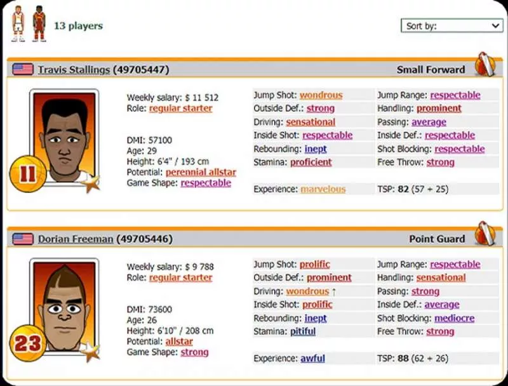Click the perennial allstar potential link

coord(201,171)
